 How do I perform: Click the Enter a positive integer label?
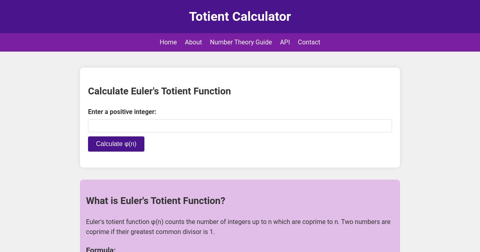[122, 112]
